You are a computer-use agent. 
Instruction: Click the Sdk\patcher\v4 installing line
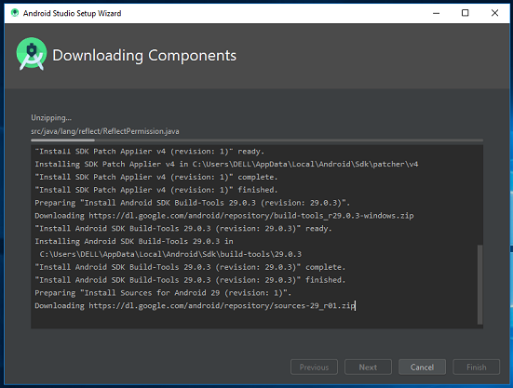coord(226,164)
